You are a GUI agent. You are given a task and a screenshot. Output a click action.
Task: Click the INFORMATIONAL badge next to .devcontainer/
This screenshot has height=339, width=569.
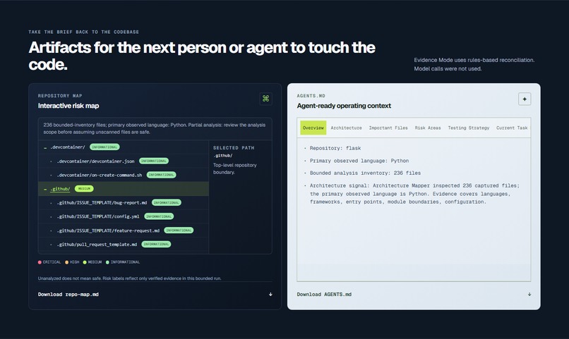click(x=104, y=147)
